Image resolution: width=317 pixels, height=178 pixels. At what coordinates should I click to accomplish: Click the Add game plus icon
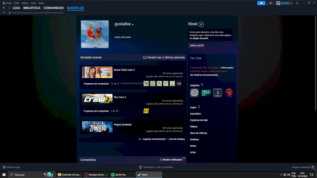[4, 167]
